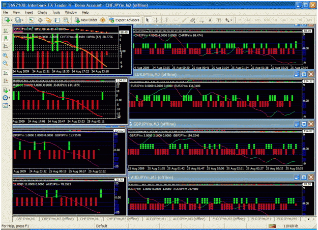318x230 pixels.
Task: Click the connection status bars icon
Action: click(x=272, y=226)
